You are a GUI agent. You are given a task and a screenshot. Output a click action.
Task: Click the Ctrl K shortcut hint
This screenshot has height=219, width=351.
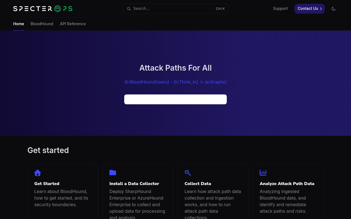[x=220, y=9]
